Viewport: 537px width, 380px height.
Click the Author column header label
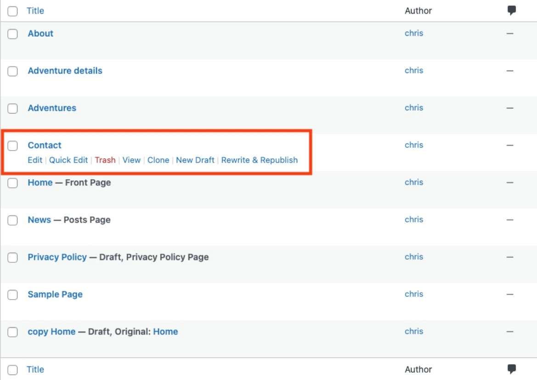418,11
